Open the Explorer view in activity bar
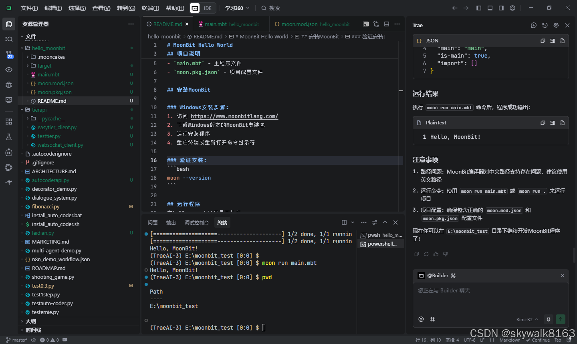577x344 pixels. click(9, 24)
